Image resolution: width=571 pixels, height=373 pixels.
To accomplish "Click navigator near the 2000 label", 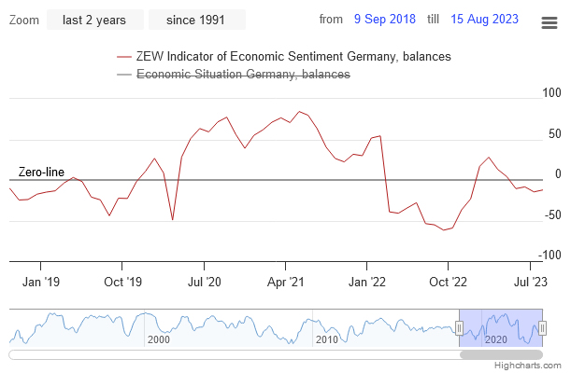I will coord(157,338).
